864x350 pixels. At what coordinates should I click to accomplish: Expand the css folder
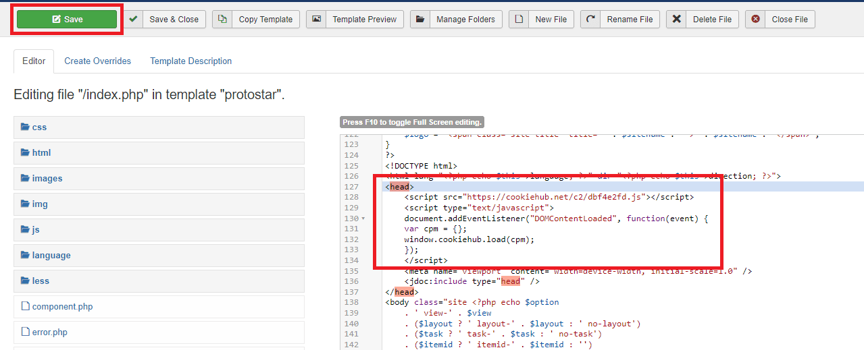39,127
